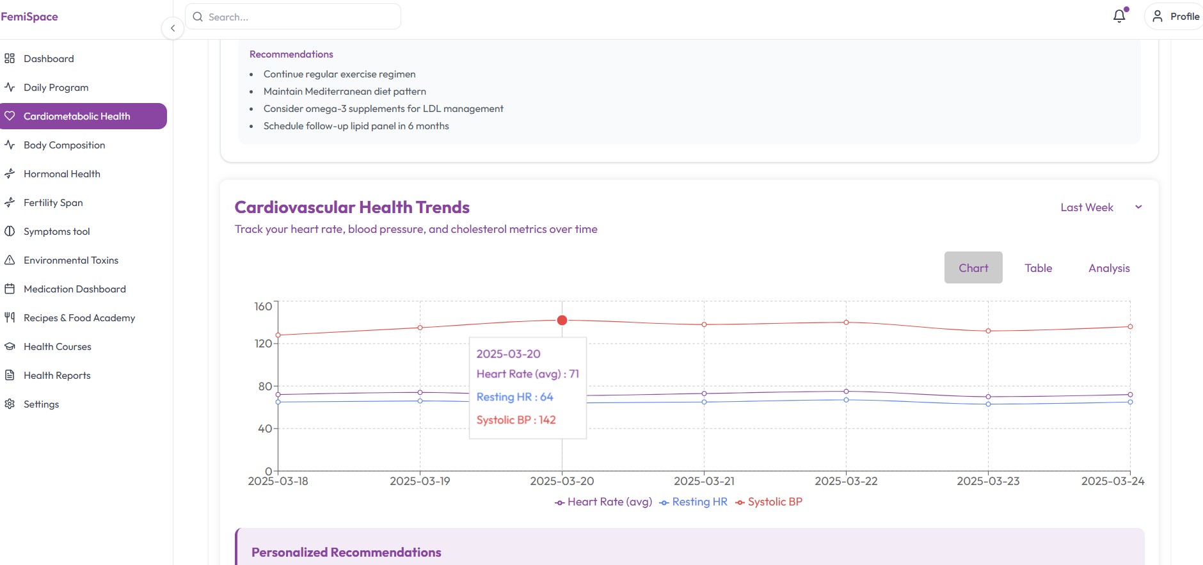Click the Health Reports document icon
1203x565 pixels.
point(10,375)
